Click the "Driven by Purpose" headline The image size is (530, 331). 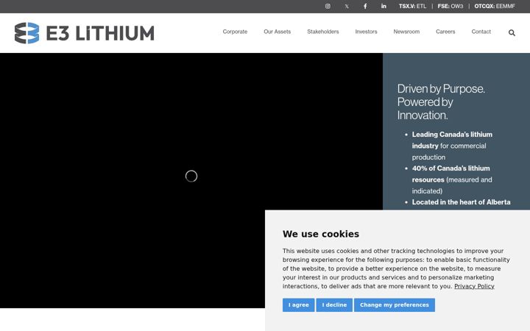(441, 102)
